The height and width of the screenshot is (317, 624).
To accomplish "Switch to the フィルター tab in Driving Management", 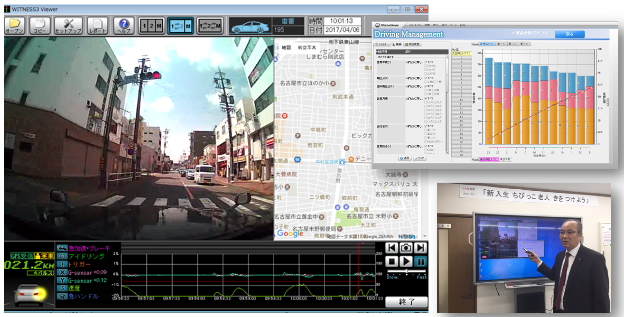I will [382, 44].
